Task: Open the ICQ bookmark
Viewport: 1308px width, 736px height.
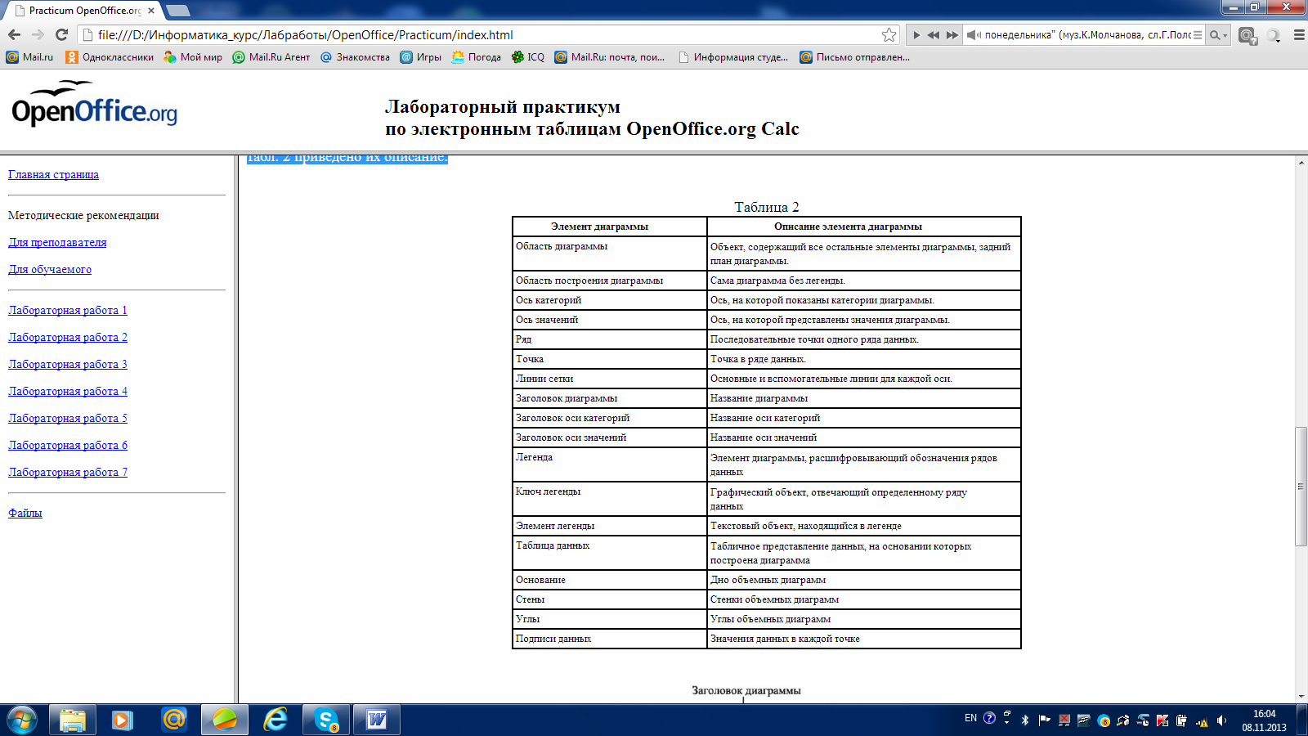Action: tap(528, 57)
